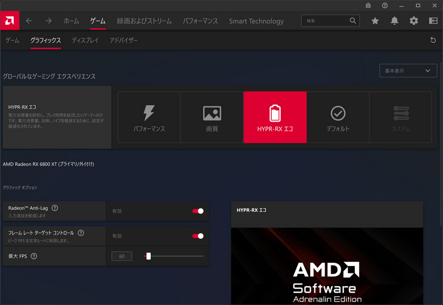
Task: Expand the 基本表示 dropdown
Action: coord(408,71)
